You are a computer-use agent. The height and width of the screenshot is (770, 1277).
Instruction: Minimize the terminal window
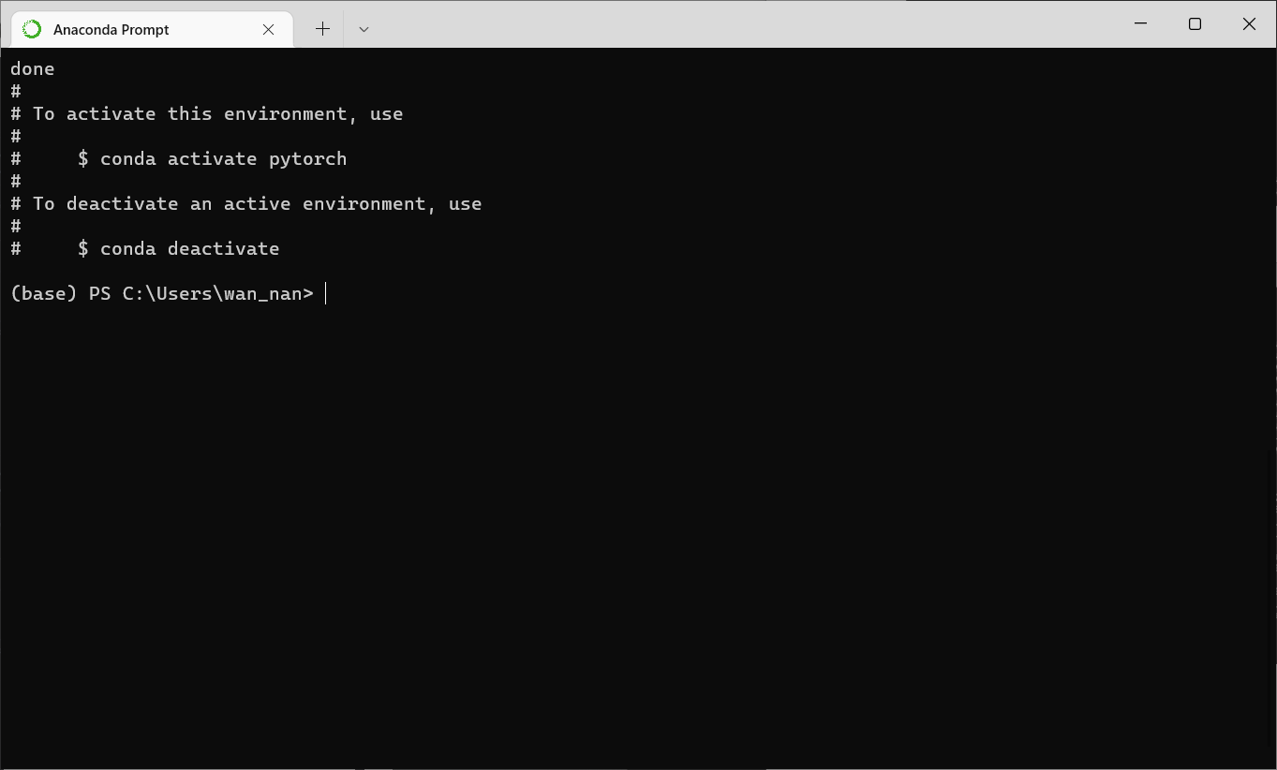pyautogui.click(x=1140, y=23)
